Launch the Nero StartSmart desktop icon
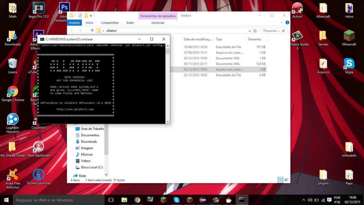The height and width of the screenshot is (205, 364). (38, 149)
